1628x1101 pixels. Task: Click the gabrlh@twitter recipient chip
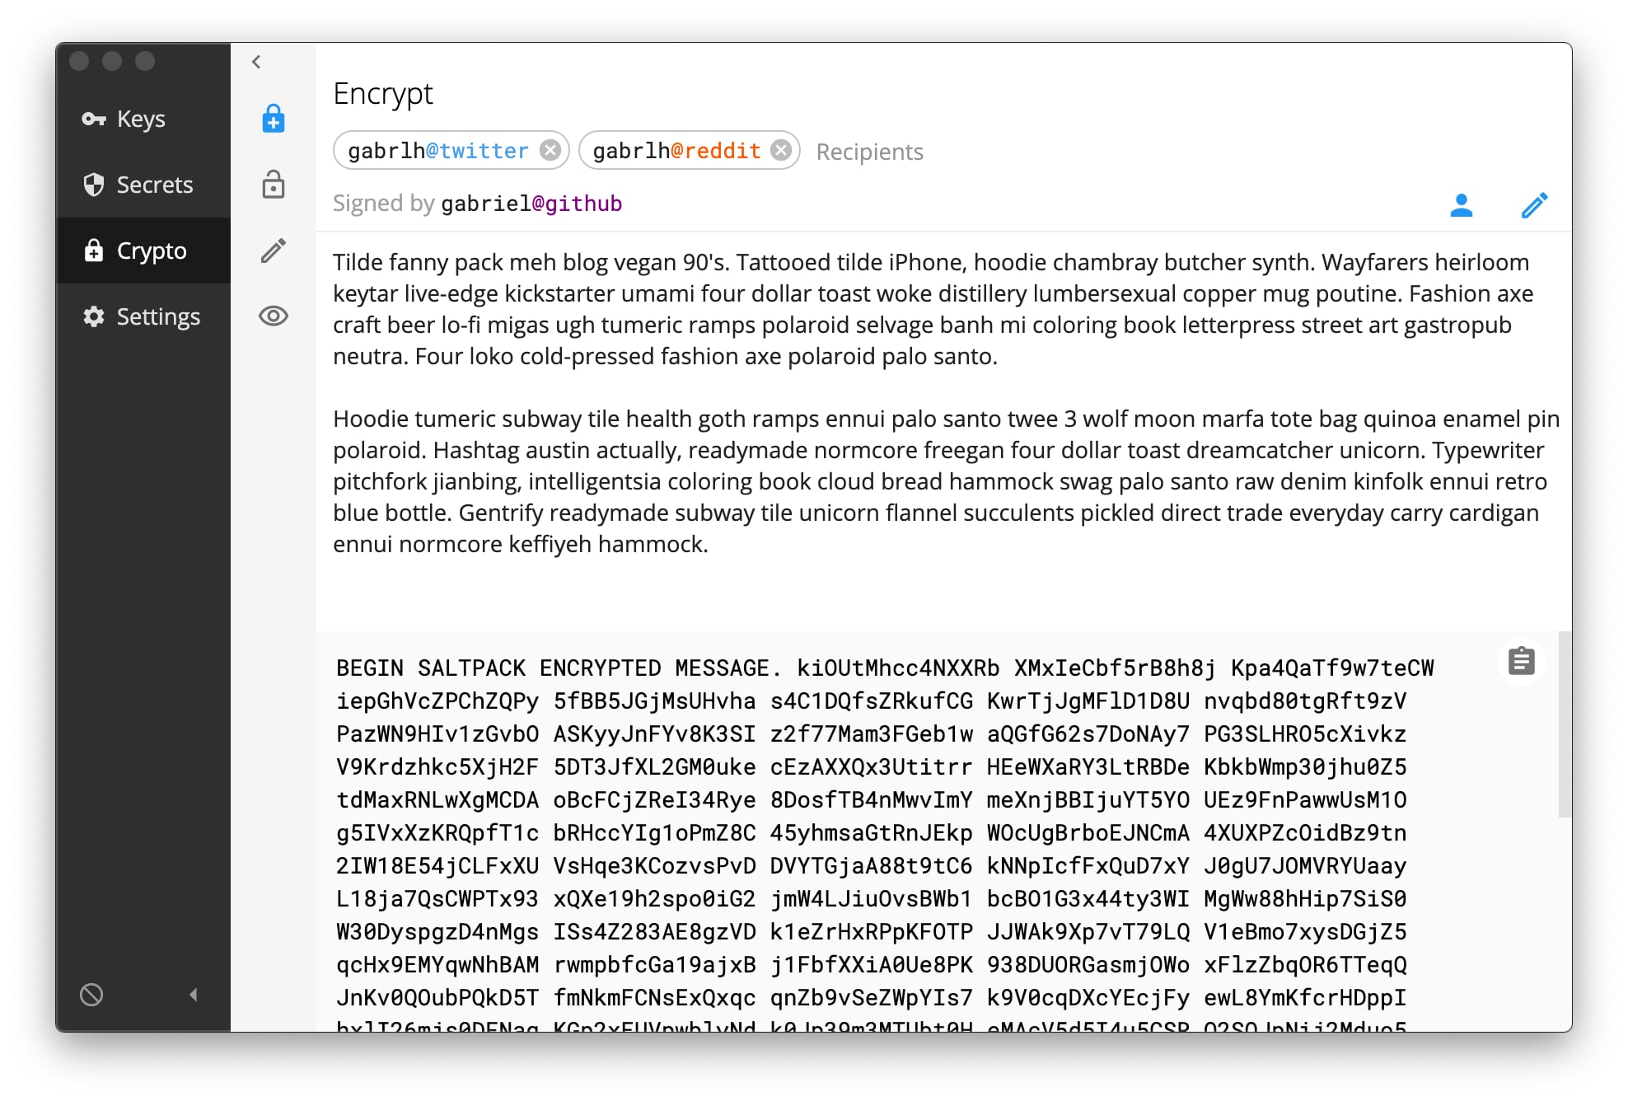click(x=437, y=151)
